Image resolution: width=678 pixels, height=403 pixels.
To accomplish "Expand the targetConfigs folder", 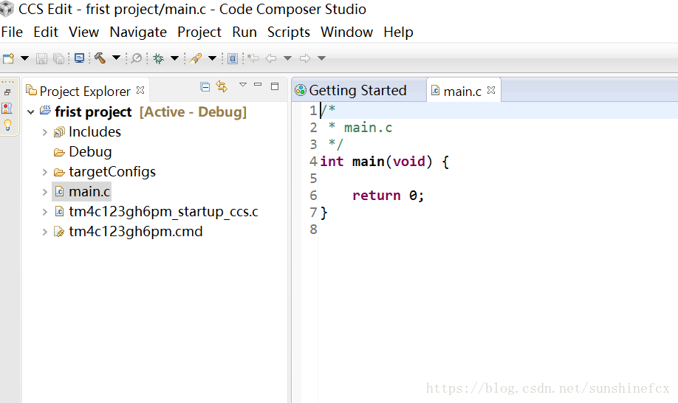I will tap(44, 172).
